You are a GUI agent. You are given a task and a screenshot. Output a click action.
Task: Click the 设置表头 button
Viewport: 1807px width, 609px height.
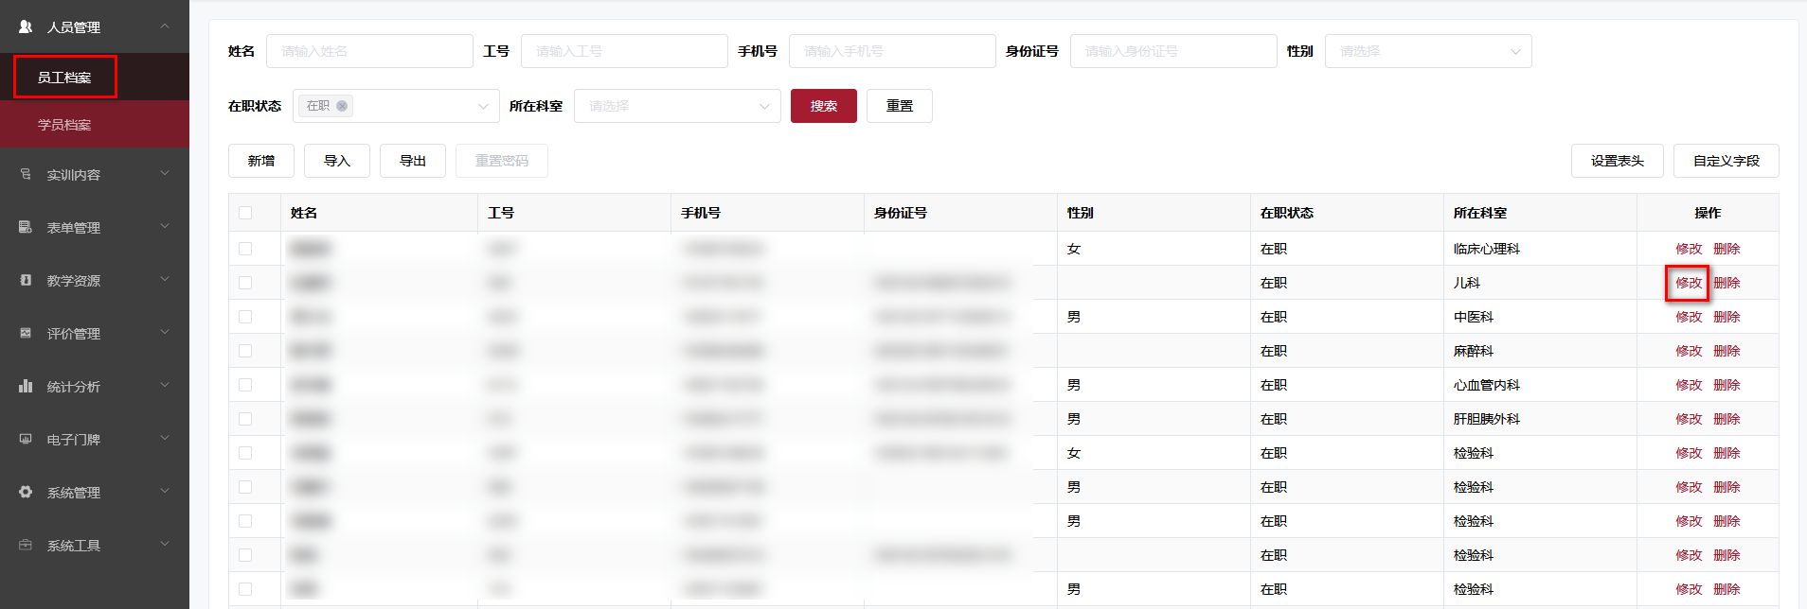(x=1618, y=161)
